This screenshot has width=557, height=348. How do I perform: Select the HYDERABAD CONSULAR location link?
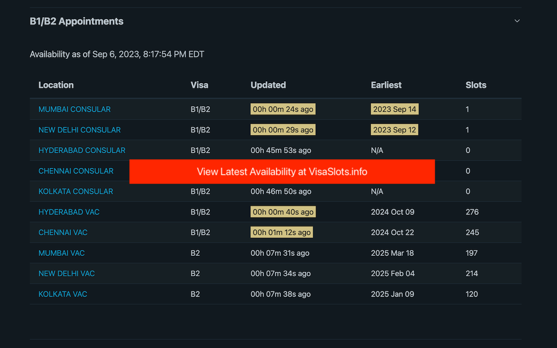(82, 150)
